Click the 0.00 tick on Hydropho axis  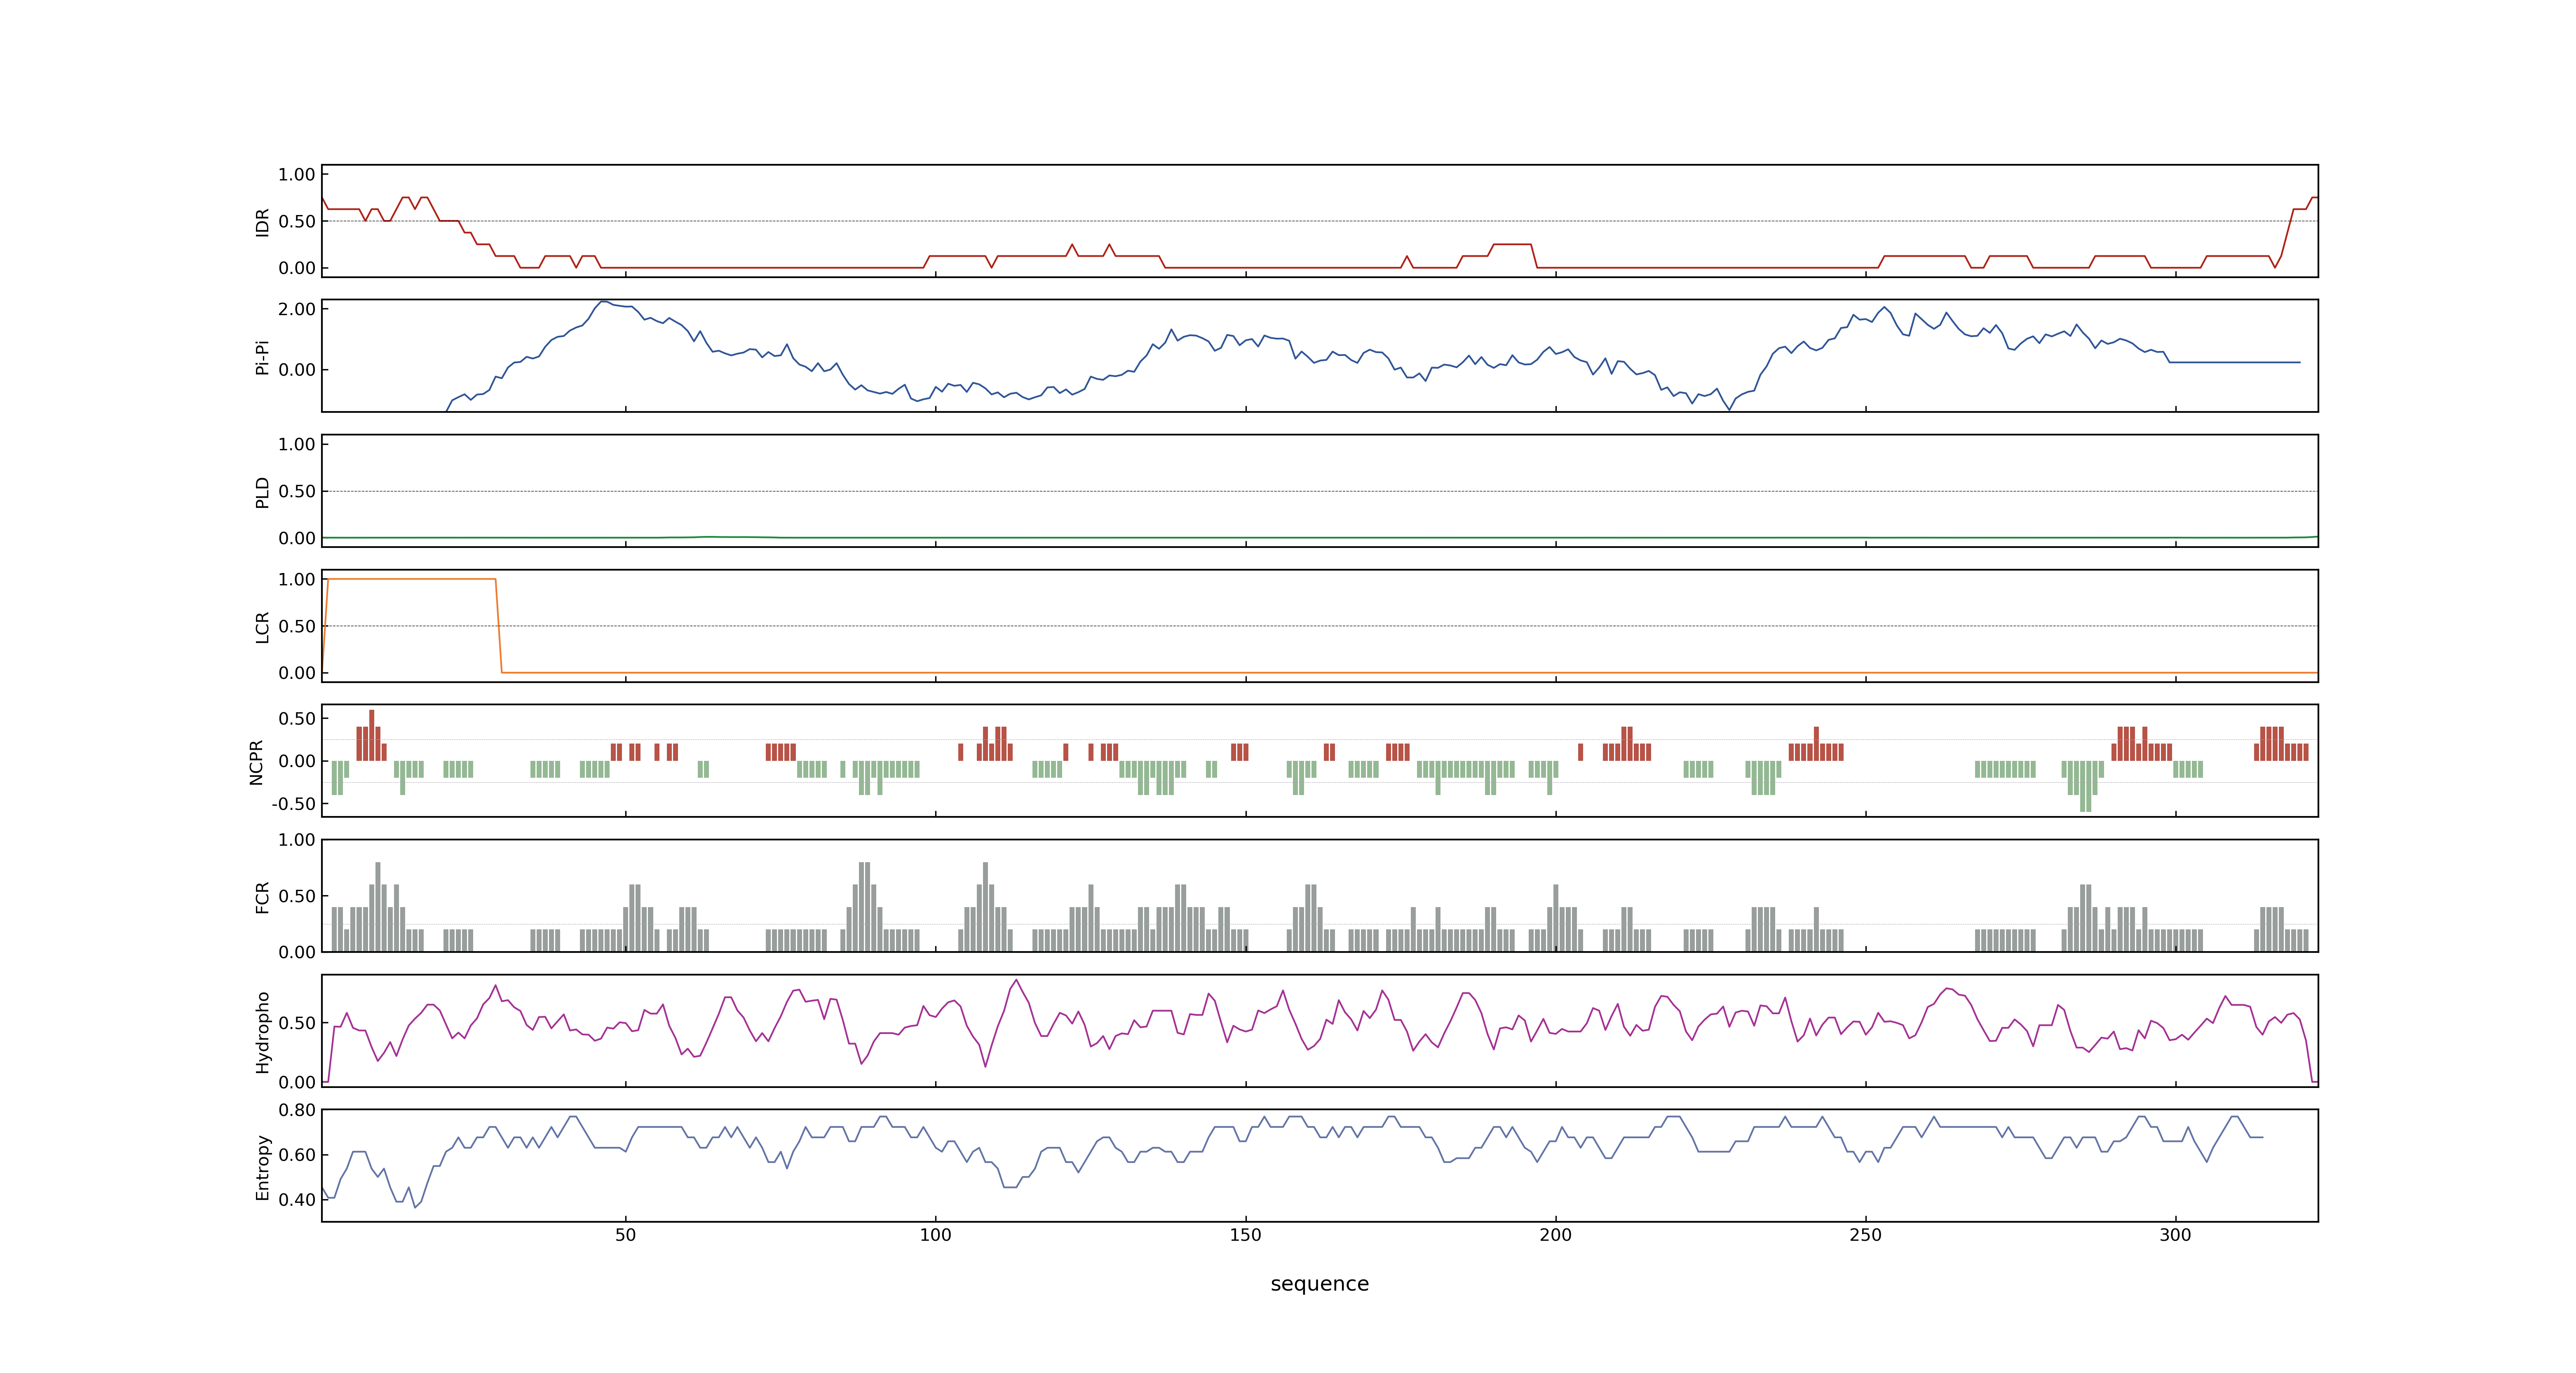(297, 1082)
